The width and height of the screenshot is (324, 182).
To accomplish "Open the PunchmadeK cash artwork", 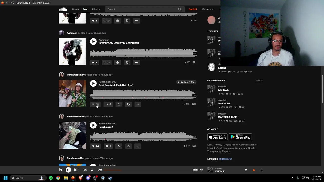I will (x=72, y=135).
